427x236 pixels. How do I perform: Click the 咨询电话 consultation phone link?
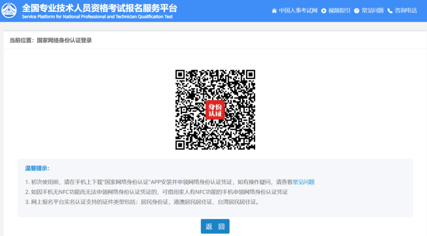pos(405,11)
